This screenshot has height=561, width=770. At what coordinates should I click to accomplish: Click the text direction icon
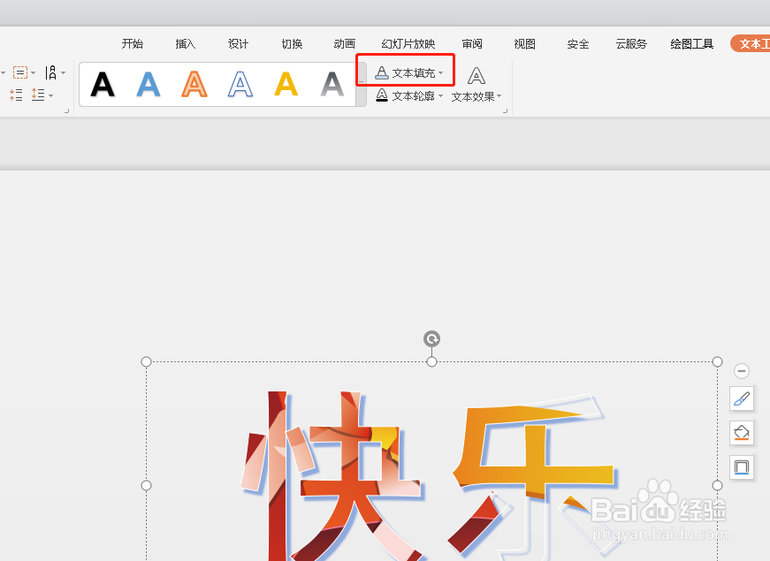pyautogui.click(x=51, y=72)
